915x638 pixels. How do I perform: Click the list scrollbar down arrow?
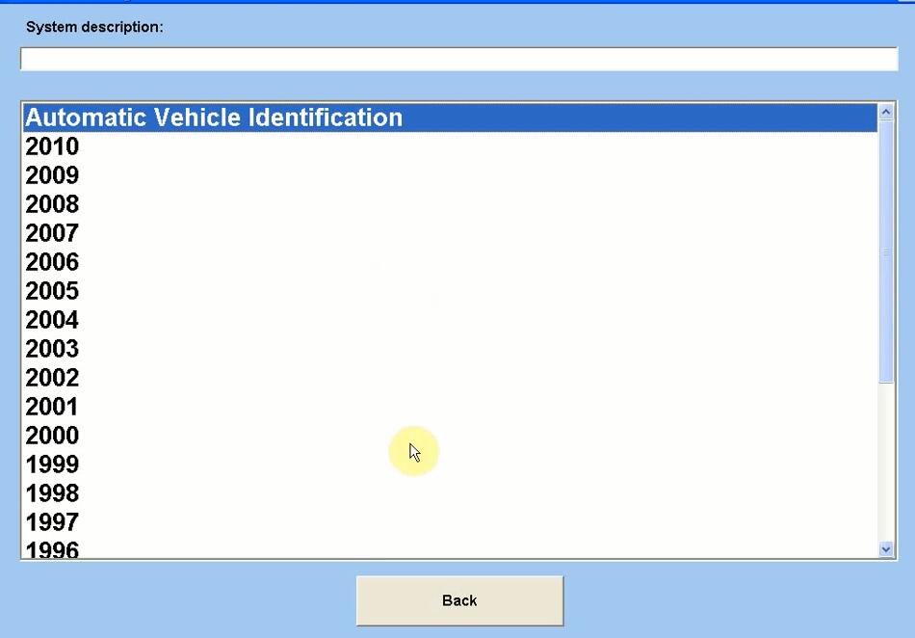point(886,548)
